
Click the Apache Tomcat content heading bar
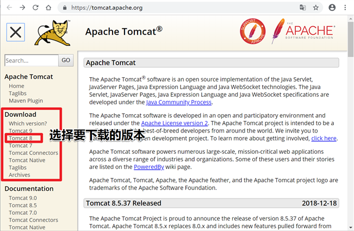(212, 63)
